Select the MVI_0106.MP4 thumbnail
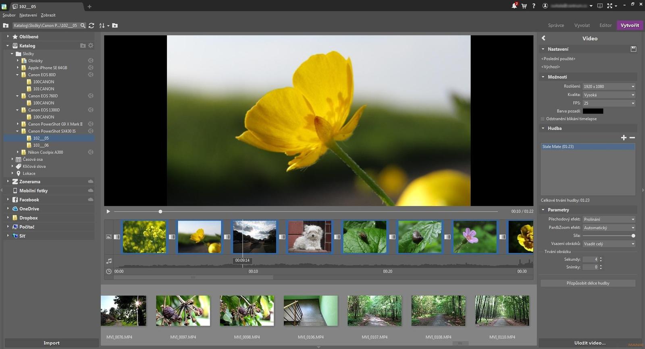Image resolution: width=645 pixels, height=349 pixels. (311, 311)
